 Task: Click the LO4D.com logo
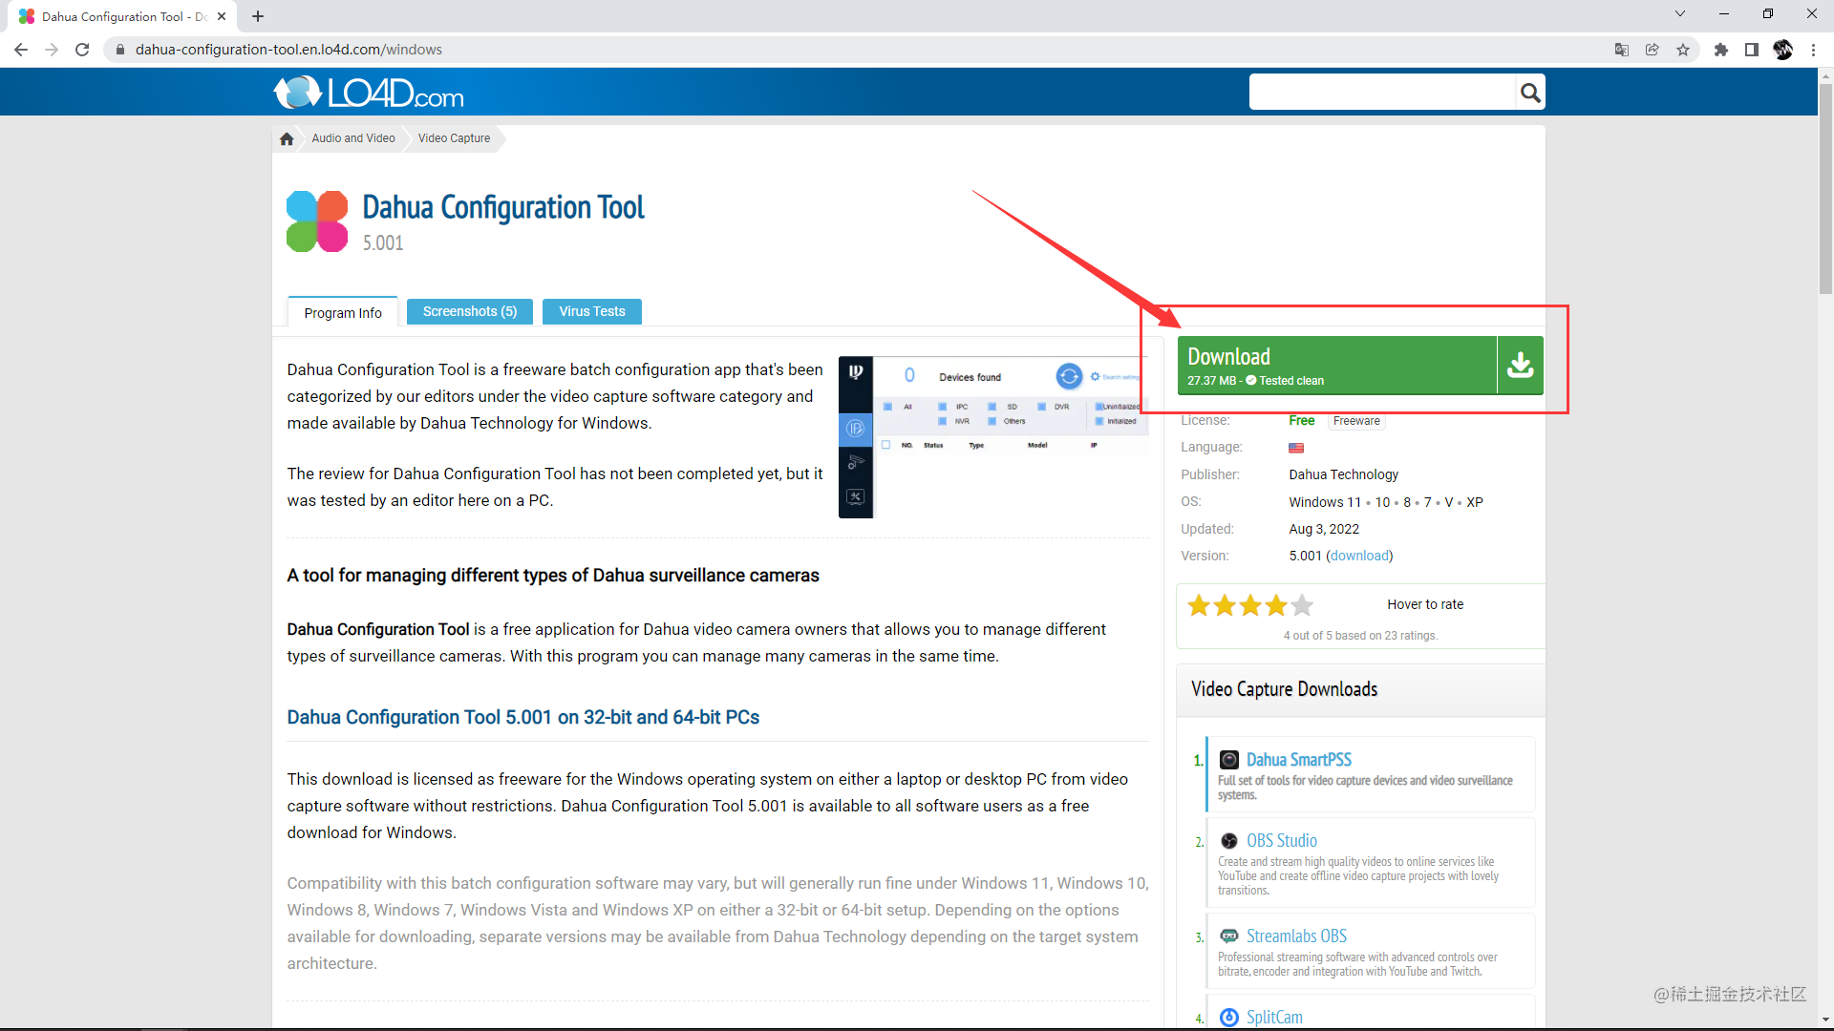[369, 93]
